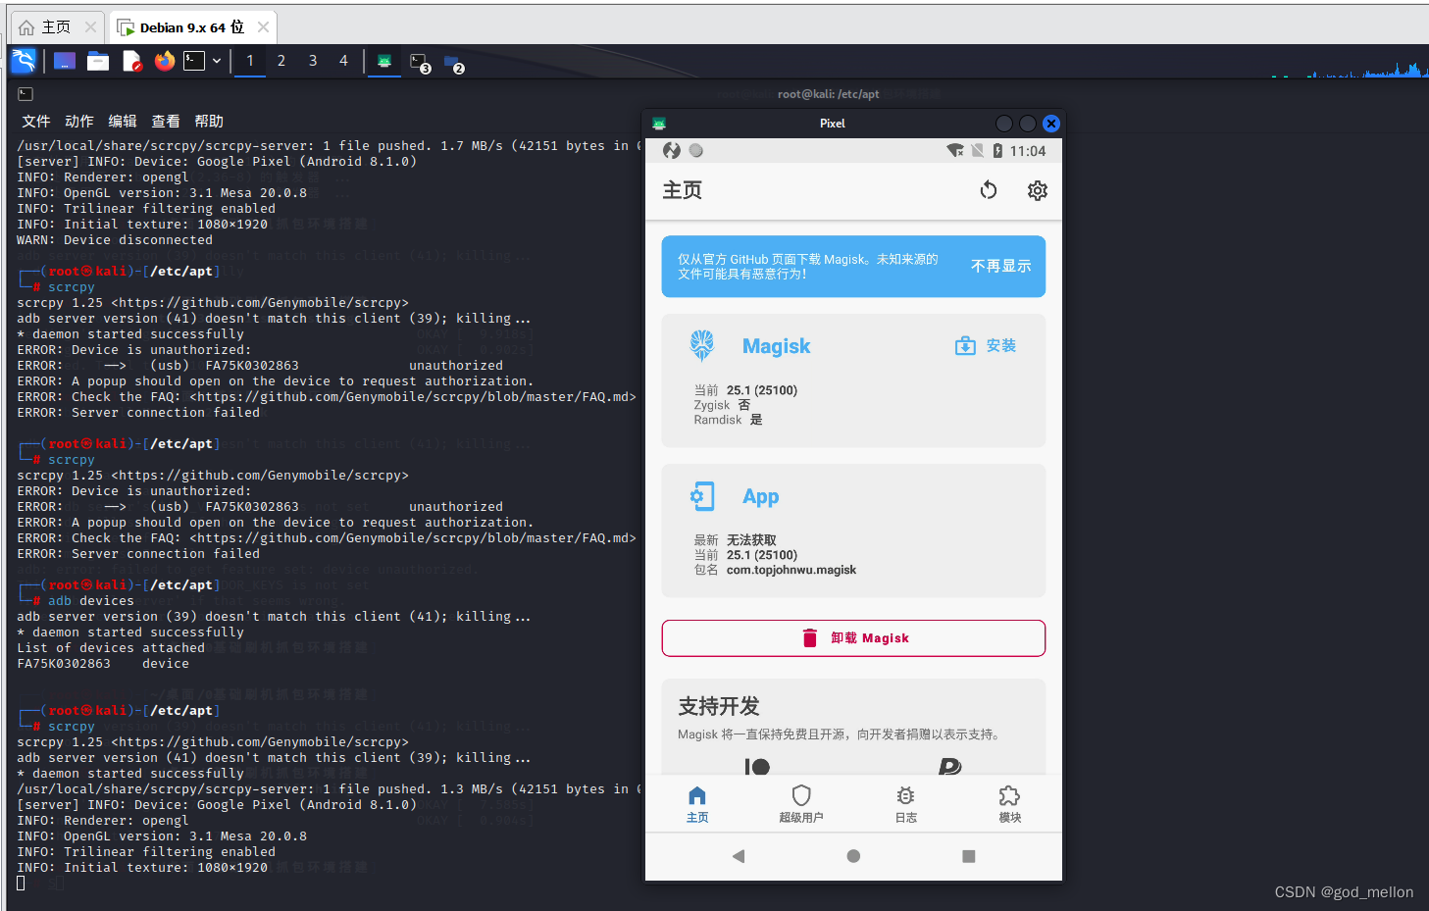The width and height of the screenshot is (1429, 911).
Task: Go to the 主页 bottom navigation tab
Action: (697, 804)
